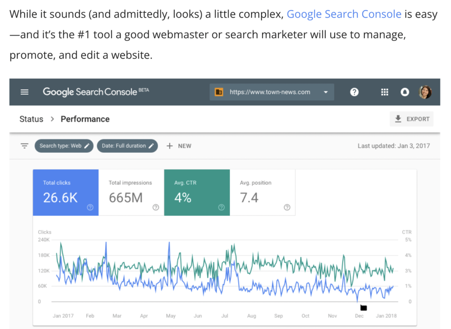451x329 pixels.
Task: Toggle the Total clicks metric card
Action: click(66, 192)
